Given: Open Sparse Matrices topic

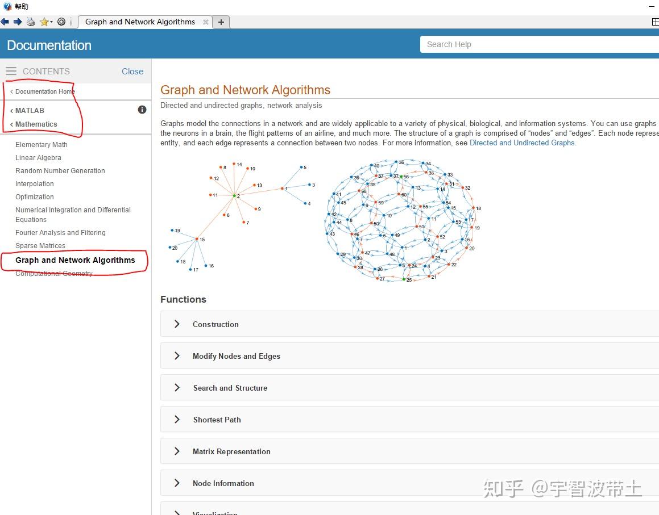Looking at the screenshot, I should tap(40, 245).
